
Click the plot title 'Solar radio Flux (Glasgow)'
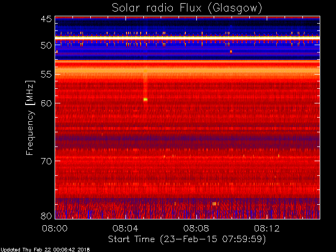click(187, 8)
